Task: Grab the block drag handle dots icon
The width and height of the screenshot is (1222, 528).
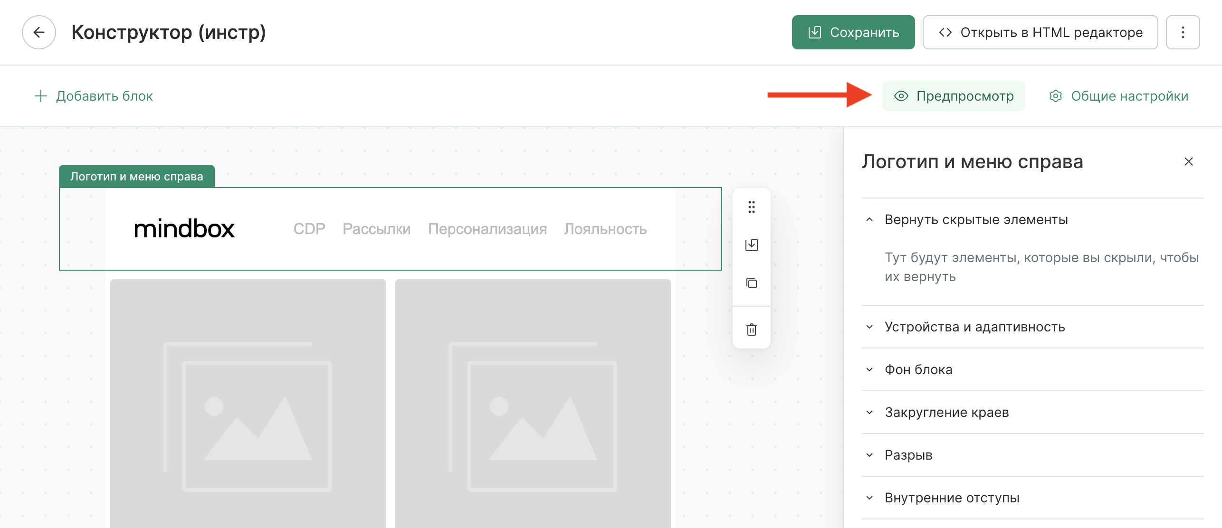Action: pyautogui.click(x=751, y=207)
